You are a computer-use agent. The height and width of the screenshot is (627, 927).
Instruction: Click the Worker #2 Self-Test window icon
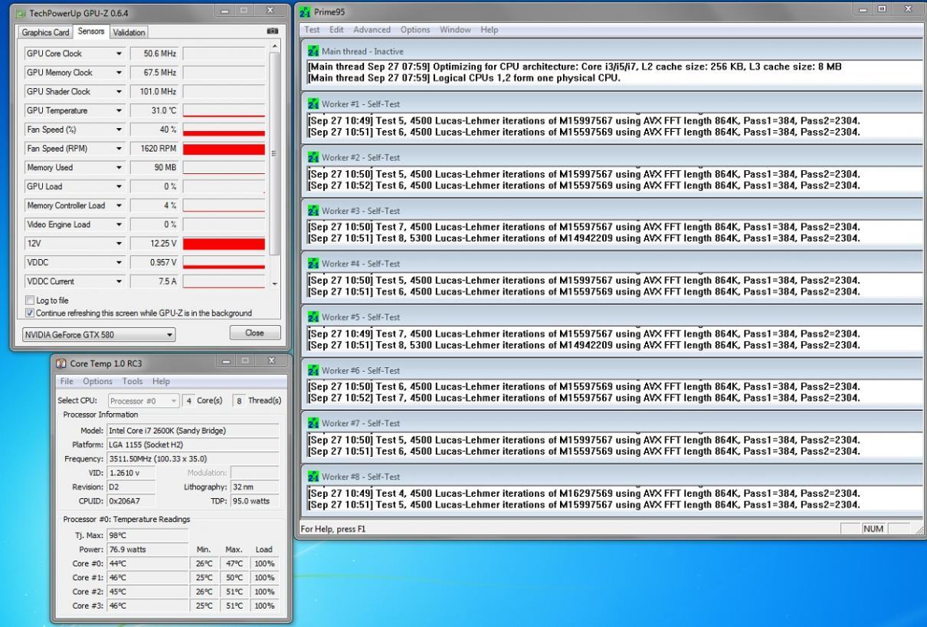(313, 158)
